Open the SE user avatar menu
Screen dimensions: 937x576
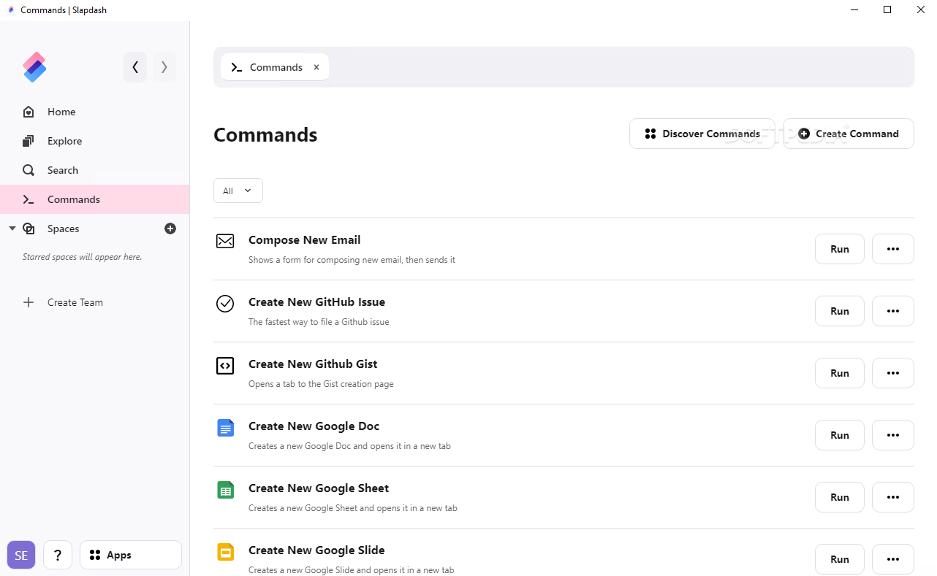click(x=21, y=555)
